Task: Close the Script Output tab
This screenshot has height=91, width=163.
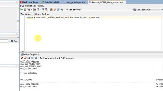Action: 38,54
